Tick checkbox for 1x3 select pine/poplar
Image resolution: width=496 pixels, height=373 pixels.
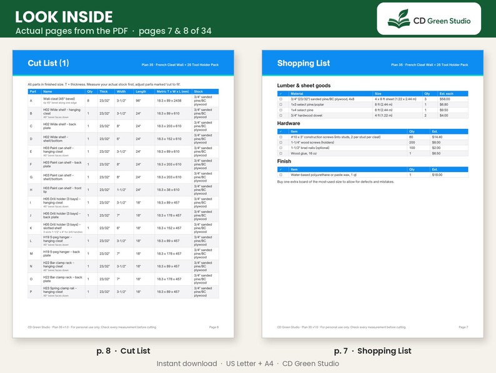click(x=280, y=105)
